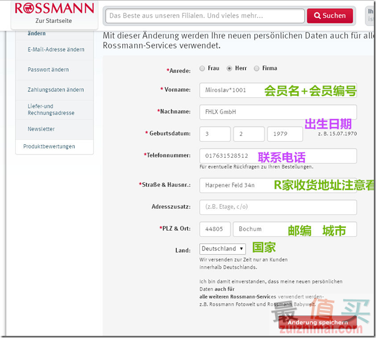Click the birth month field containing 2
Screen dimensions: 376x338
click(249, 134)
